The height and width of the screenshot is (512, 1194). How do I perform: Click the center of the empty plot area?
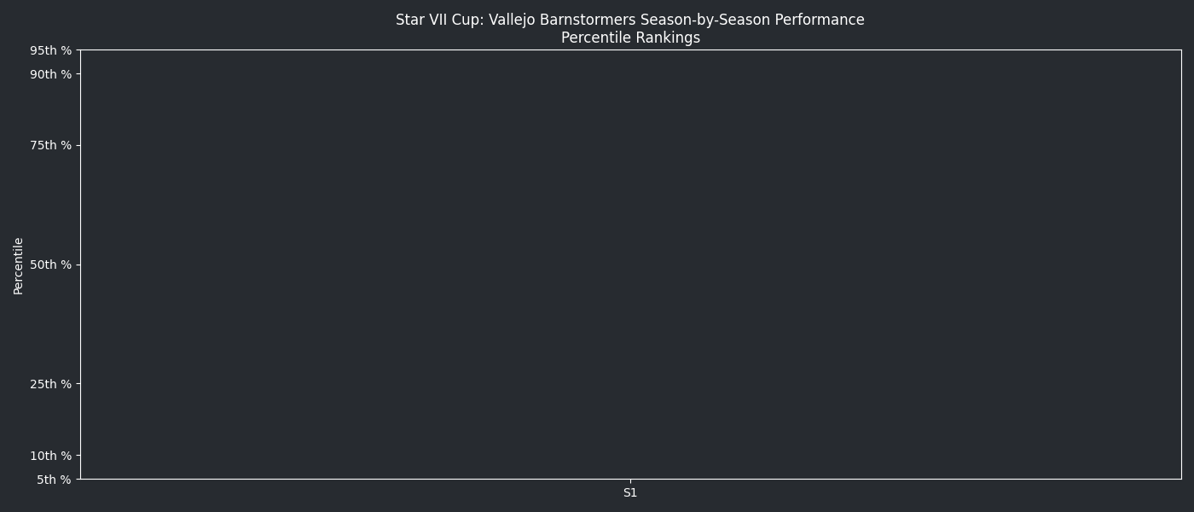tap(630, 265)
